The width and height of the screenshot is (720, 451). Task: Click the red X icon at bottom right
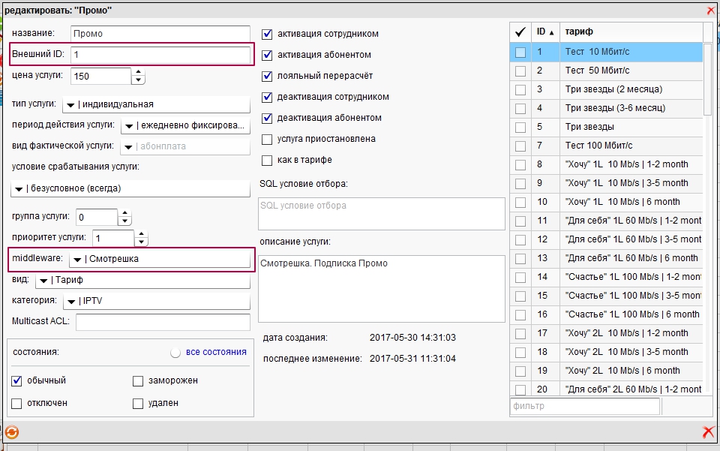pyautogui.click(x=708, y=432)
